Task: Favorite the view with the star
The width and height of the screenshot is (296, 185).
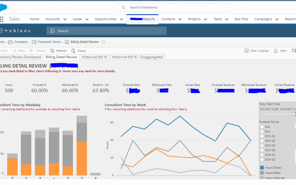Action: (x=104, y=42)
